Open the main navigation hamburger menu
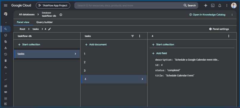 [6, 6]
